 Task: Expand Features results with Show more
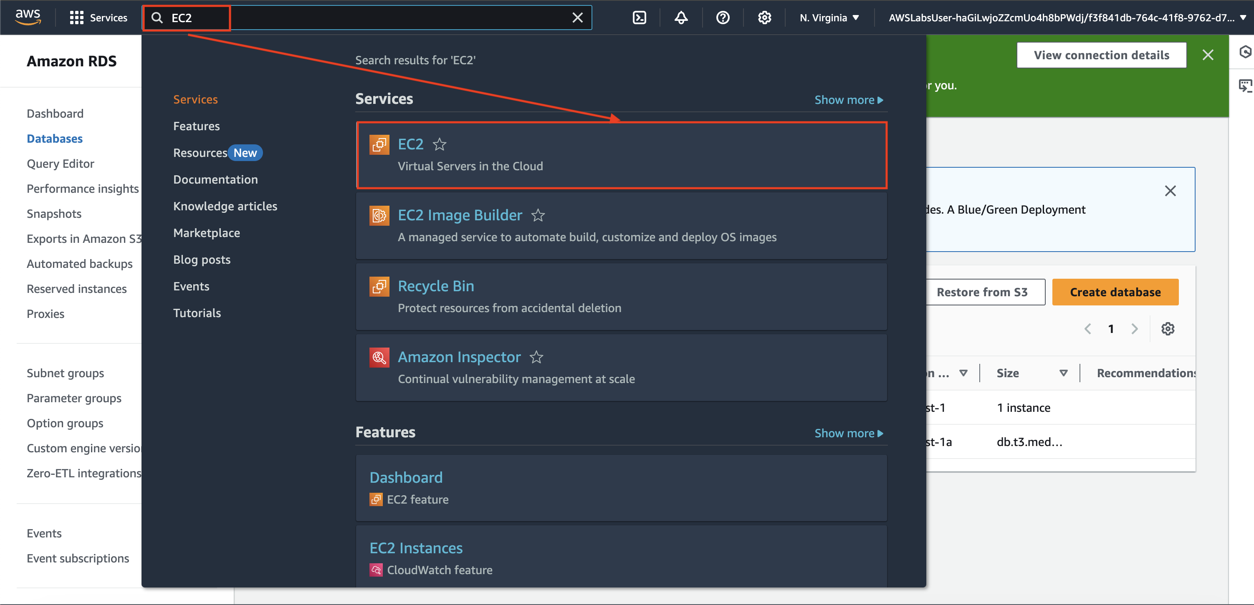(849, 433)
